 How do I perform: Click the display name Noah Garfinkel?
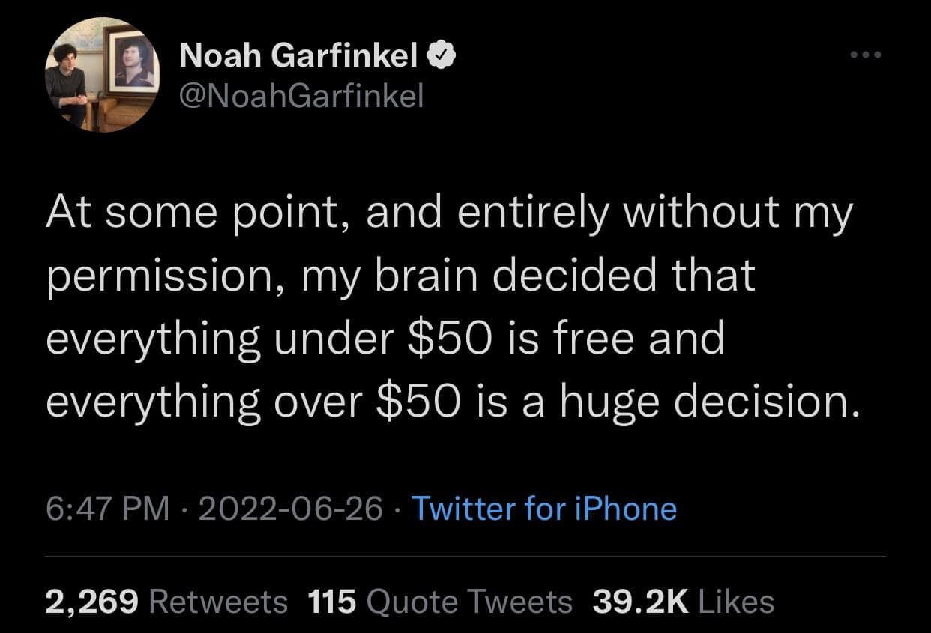pyautogui.click(x=298, y=55)
